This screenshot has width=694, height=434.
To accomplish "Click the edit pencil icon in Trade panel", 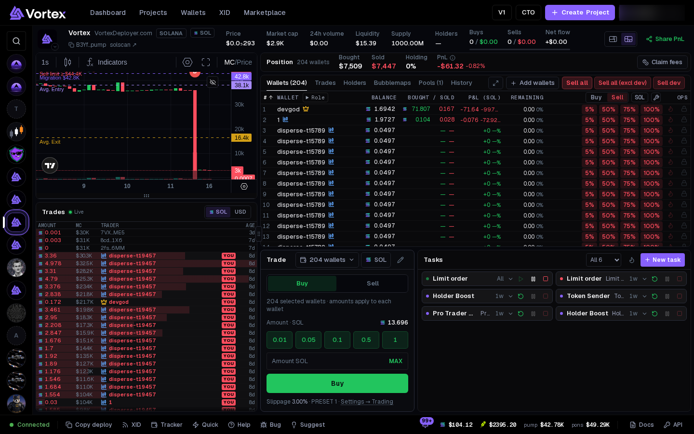I will (400, 260).
